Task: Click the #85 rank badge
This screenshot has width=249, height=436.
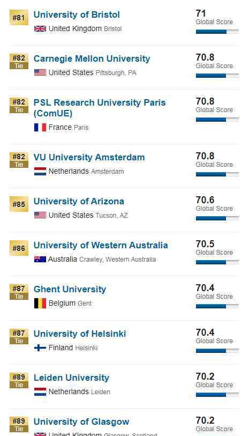Action: pos(19,204)
